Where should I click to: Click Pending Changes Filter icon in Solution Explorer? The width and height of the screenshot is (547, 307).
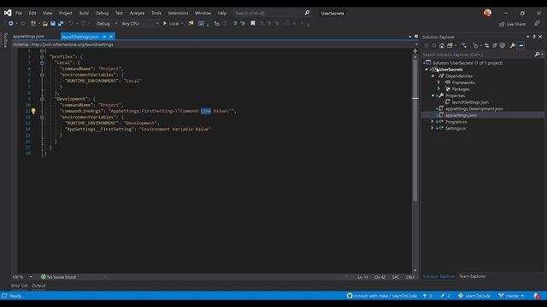click(x=475, y=45)
